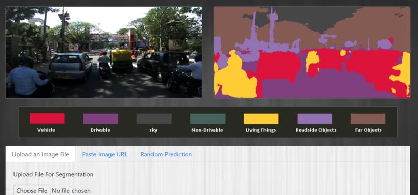418x195 pixels.
Task: Click the yellow Living Things color swatch
Action: (x=261, y=118)
